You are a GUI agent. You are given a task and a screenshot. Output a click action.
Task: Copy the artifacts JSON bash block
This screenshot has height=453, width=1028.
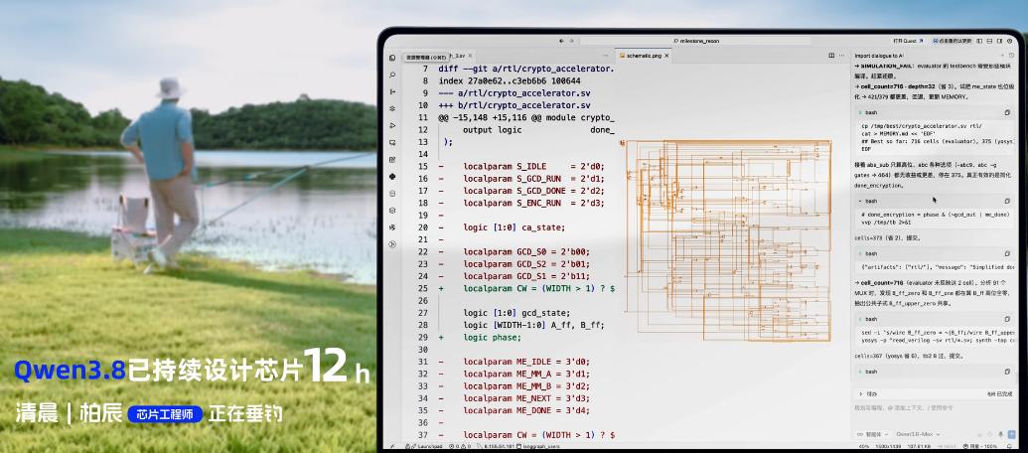1007,253
